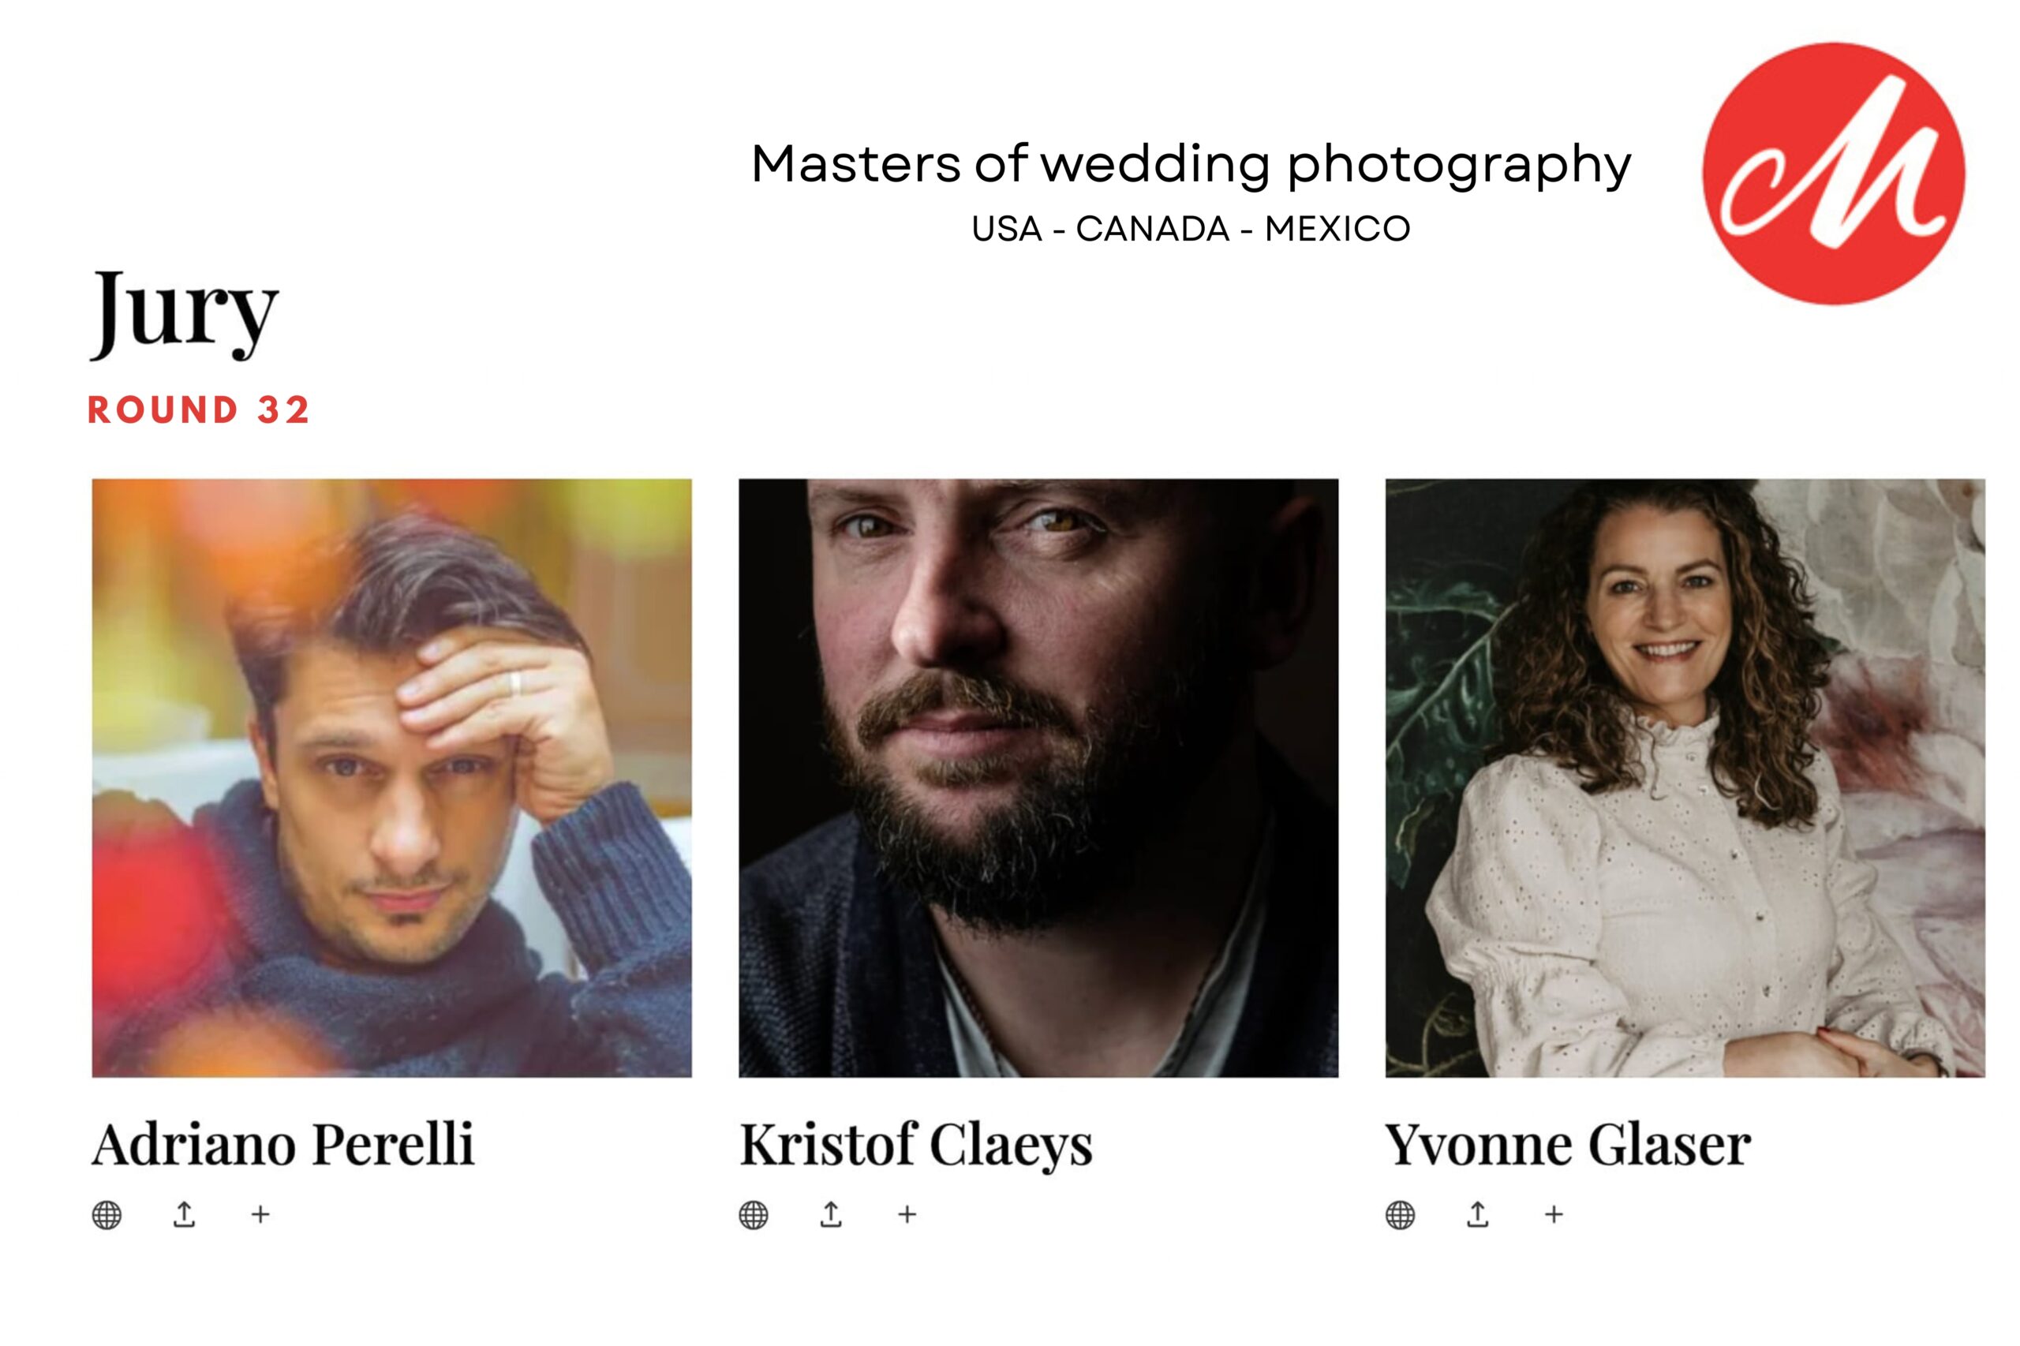Select the ROUND 32 label
Image resolution: width=2020 pixels, height=1346 pixels.
pos(198,409)
